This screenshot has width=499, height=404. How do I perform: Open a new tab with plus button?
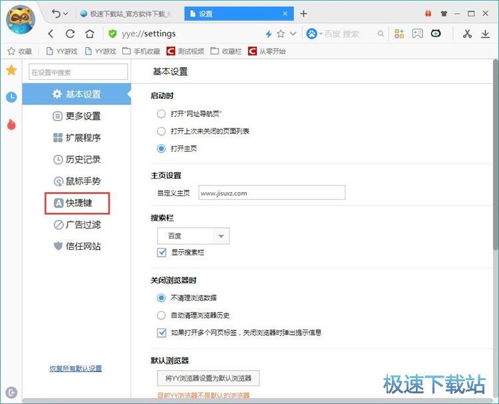[303, 14]
